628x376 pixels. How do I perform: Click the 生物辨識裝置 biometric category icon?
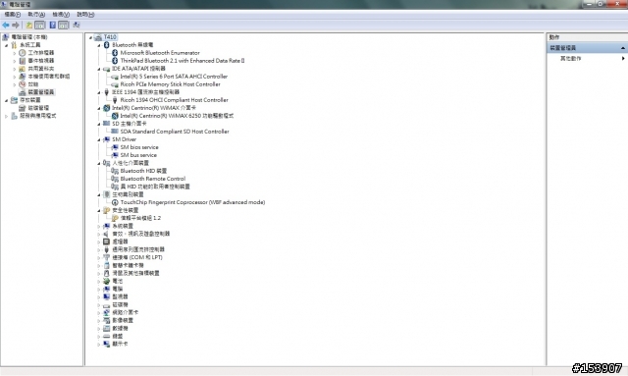107,194
